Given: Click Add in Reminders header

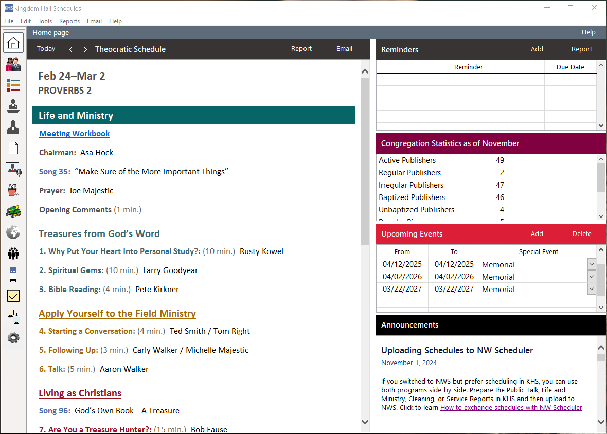Looking at the screenshot, I should pyautogui.click(x=537, y=49).
